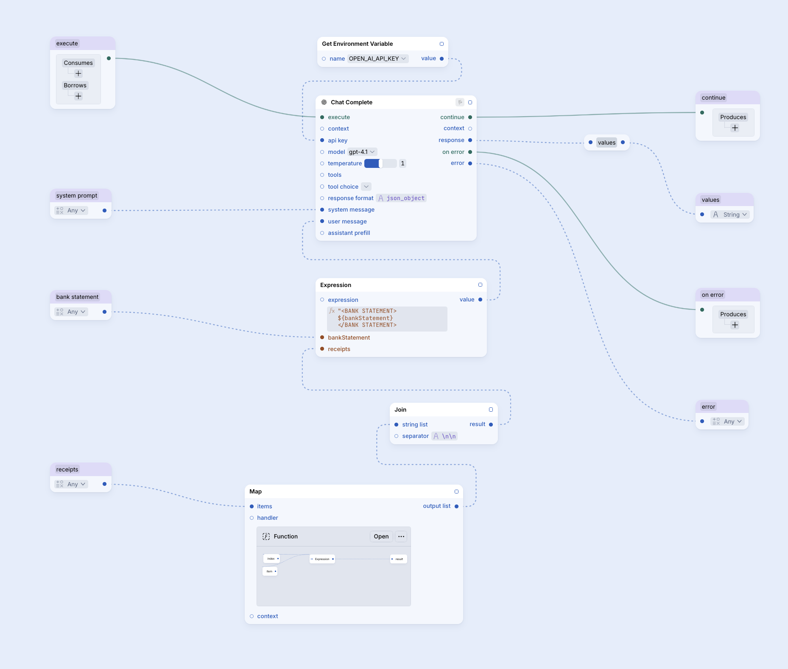
Task: Click the text type icon of separator
Action: [x=436, y=436]
